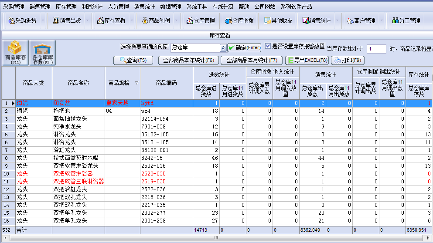The image size is (433, 243).
Task: Open 采购进货 purchasing toolbar icon
Action: tap(23, 20)
